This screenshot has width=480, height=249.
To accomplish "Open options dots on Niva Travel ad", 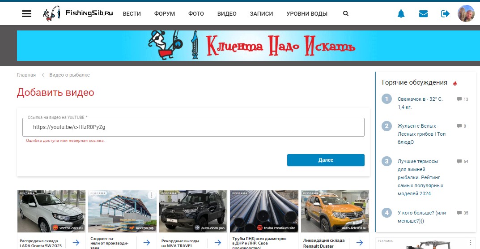I will [x=222, y=195].
